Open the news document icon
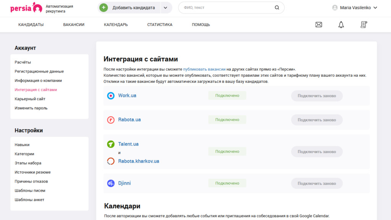Screen dimensions: 391x220 point(364,25)
